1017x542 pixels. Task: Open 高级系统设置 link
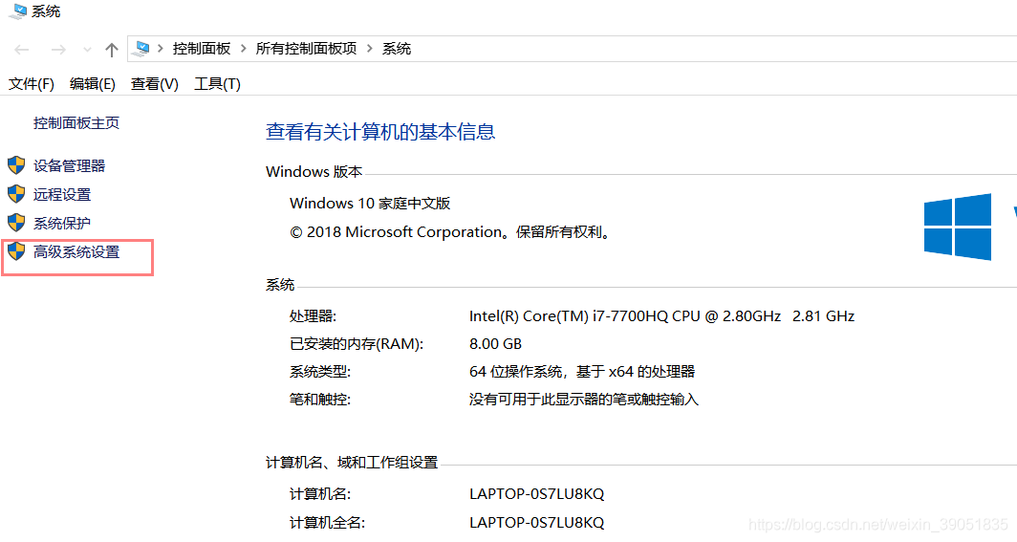point(76,252)
